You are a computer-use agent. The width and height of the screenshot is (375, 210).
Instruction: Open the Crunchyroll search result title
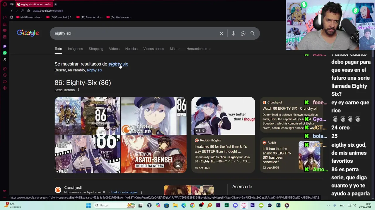click(73, 188)
